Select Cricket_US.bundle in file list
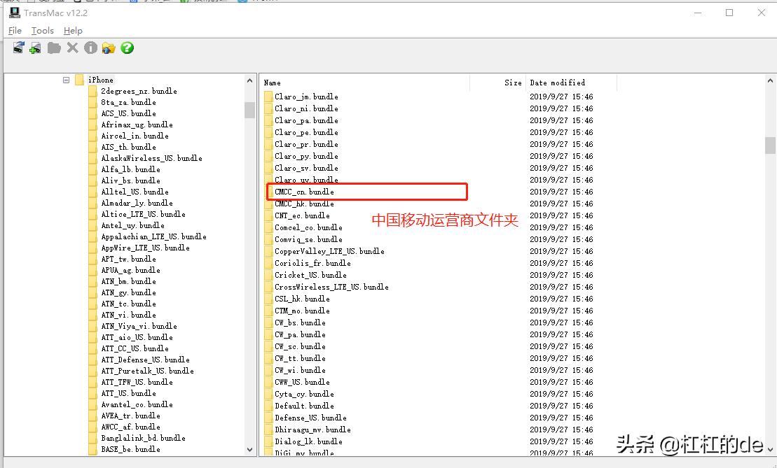This screenshot has width=777, height=468. [x=310, y=274]
